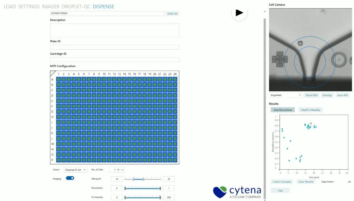The height and width of the screenshot is (201, 354).
Task: Click the select-all corner of the MTP plate grid
Action: coord(53,74)
